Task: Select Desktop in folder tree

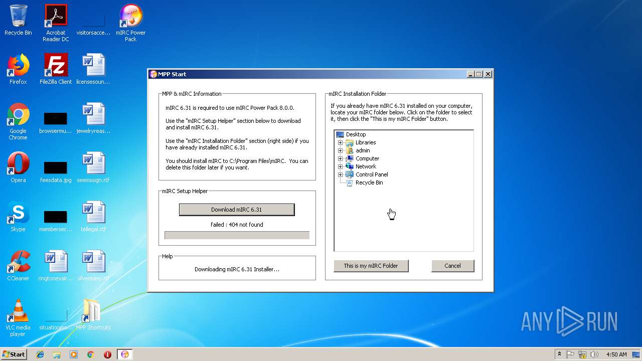Action: point(356,134)
